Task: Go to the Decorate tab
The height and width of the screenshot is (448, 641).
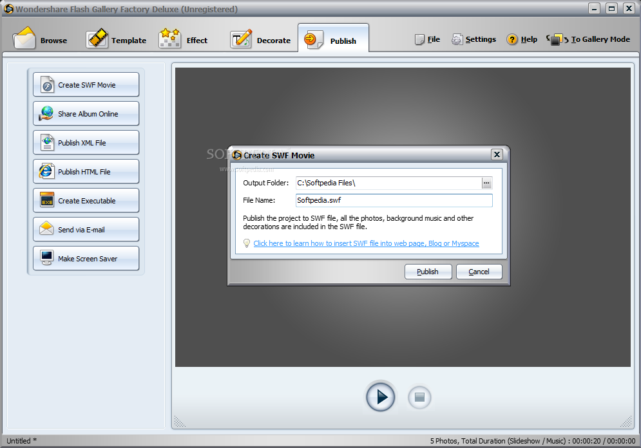Action: click(260, 40)
